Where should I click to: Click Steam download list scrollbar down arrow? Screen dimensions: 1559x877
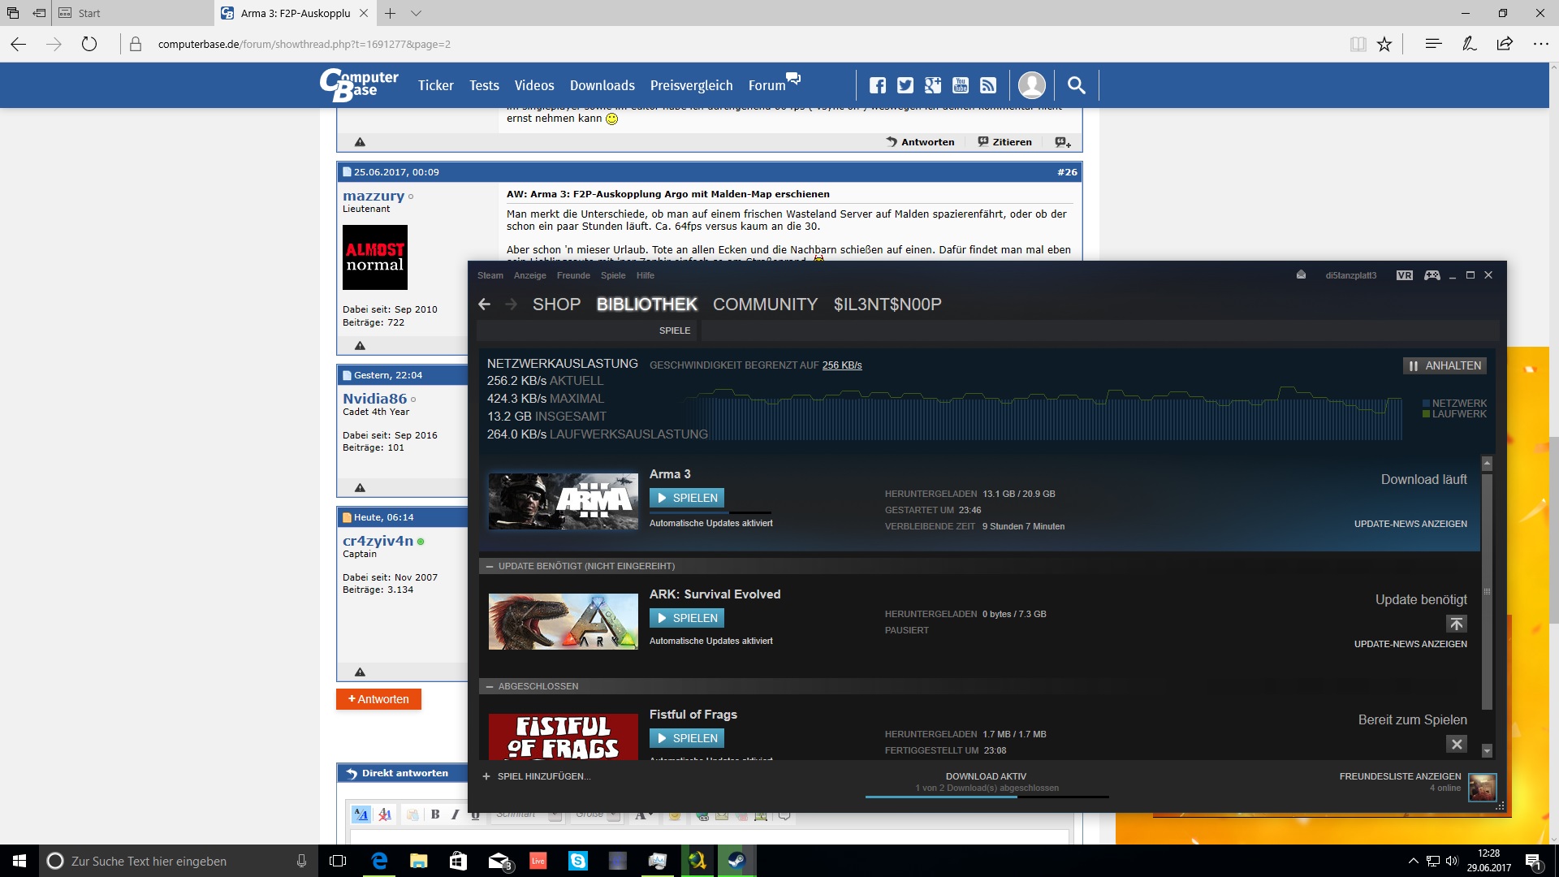coord(1487,751)
